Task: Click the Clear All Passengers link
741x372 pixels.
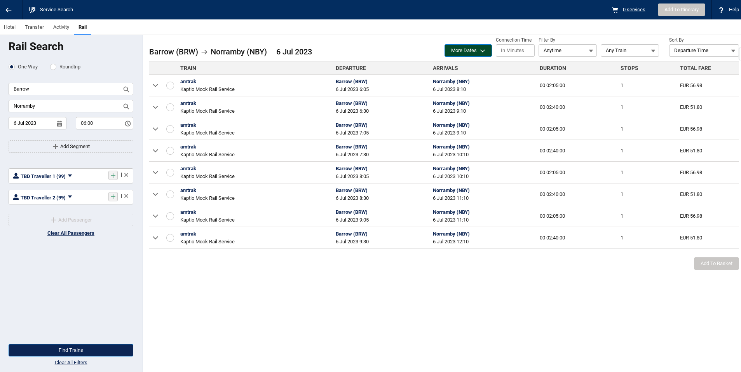Action: click(x=71, y=233)
